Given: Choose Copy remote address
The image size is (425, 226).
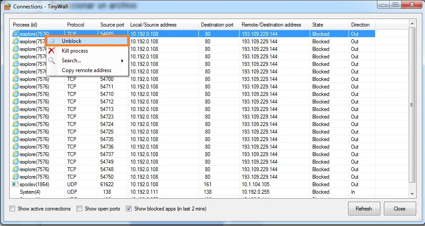Looking at the screenshot, I should pyautogui.click(x=87, y=70).
